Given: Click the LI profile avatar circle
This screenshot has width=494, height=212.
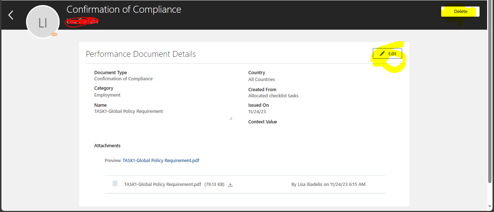Looking at the screenshot, I should (x=43, y=22).
